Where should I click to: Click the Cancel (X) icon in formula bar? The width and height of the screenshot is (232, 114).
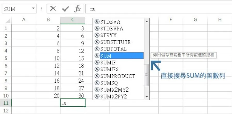53,9
